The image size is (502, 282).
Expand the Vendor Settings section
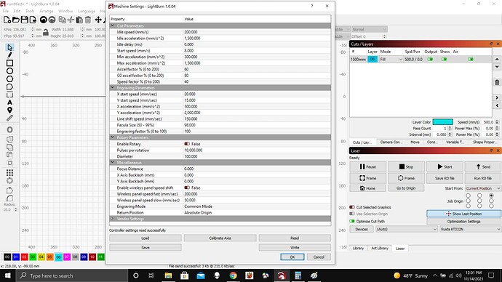(112, 219)
